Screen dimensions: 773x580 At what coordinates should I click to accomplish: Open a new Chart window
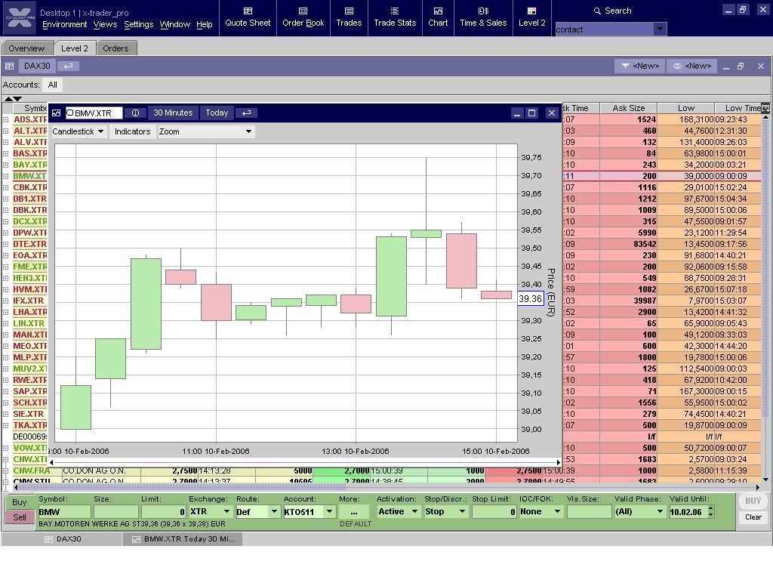438,18
